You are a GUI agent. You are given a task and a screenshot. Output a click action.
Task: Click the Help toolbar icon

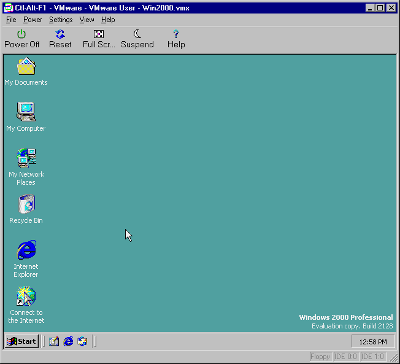tap(176, 39)
